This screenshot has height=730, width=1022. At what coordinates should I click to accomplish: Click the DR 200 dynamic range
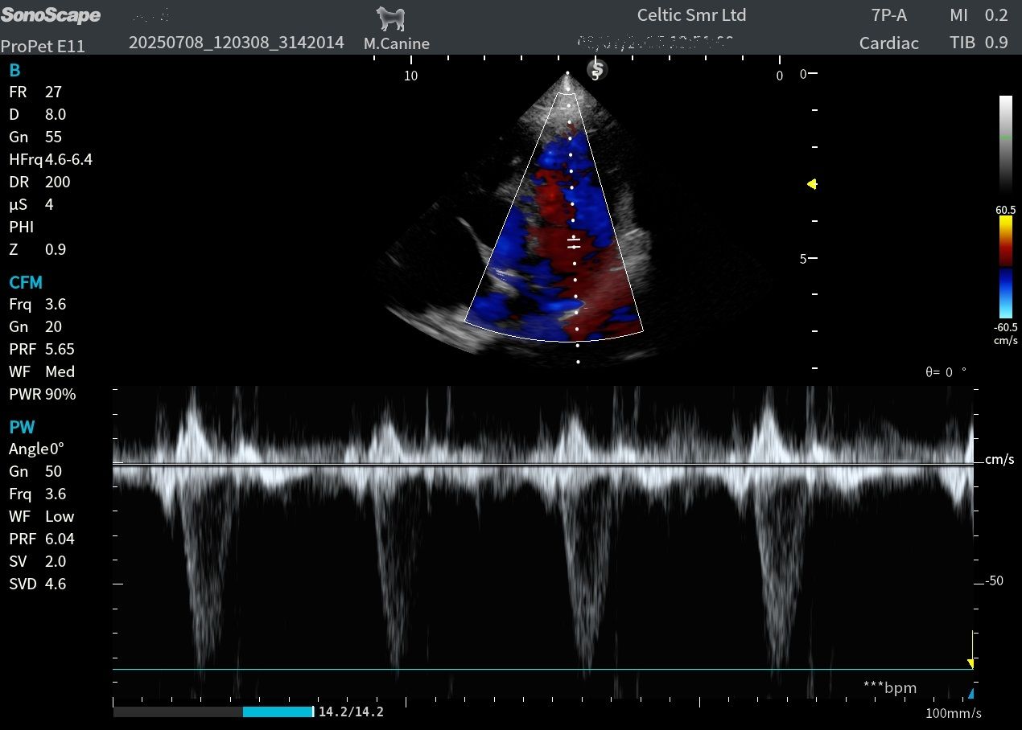(x=39, y=182)
